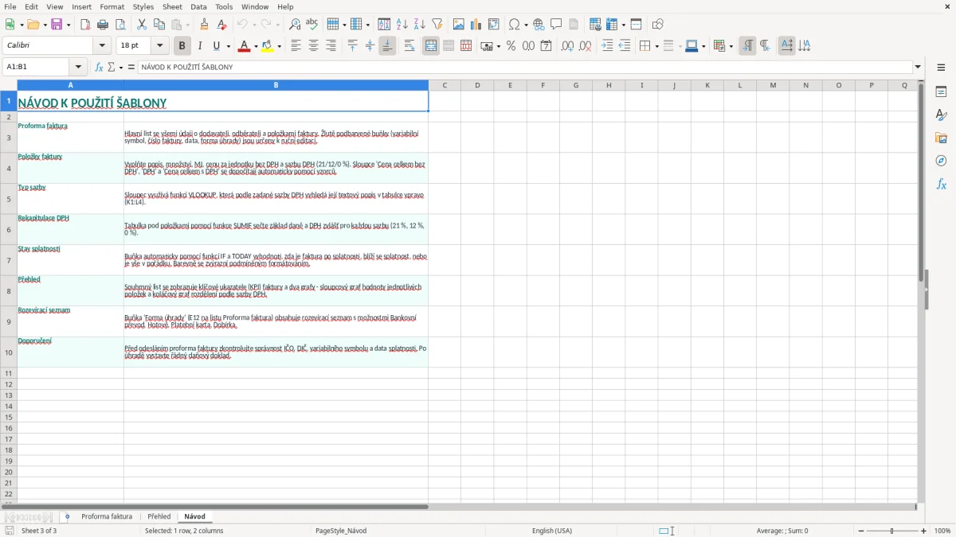Open Borders dropdown arrow
Viewport: 956px width, 537px height.
tap(656, 46)
